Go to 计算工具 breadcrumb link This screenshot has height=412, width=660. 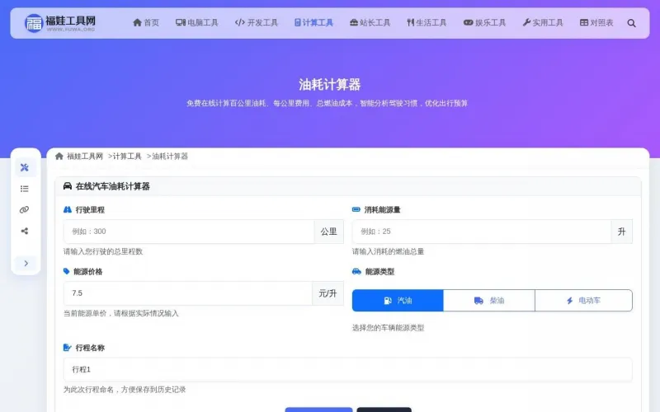coord(127,157)
